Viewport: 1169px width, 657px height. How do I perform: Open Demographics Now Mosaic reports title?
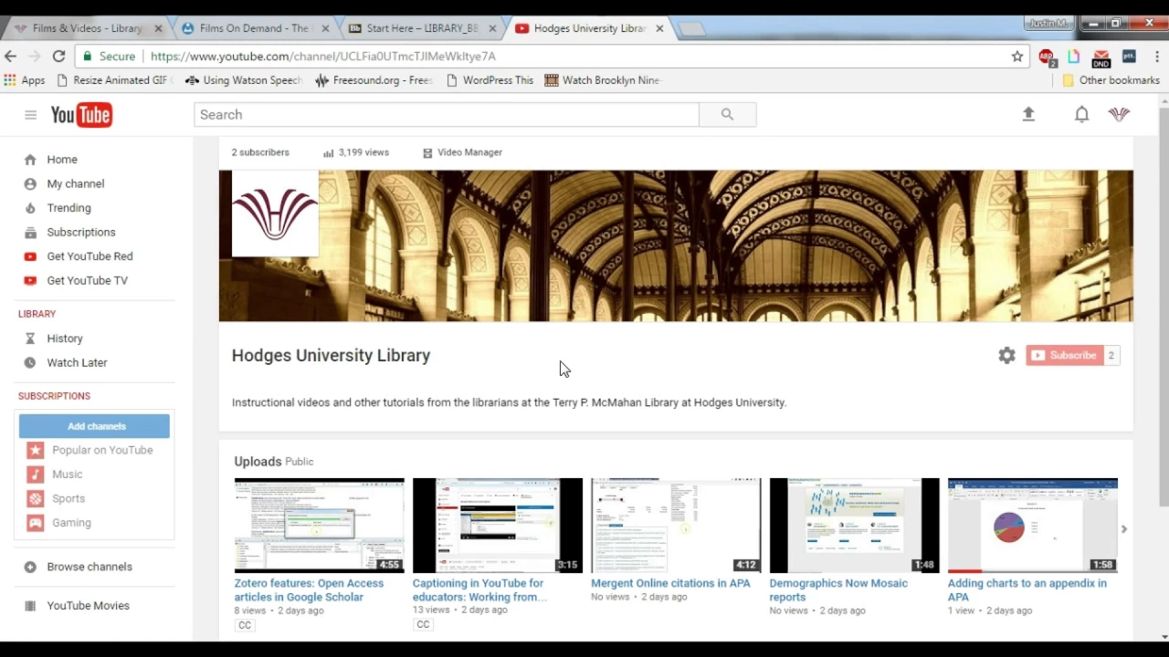(838, 589)
